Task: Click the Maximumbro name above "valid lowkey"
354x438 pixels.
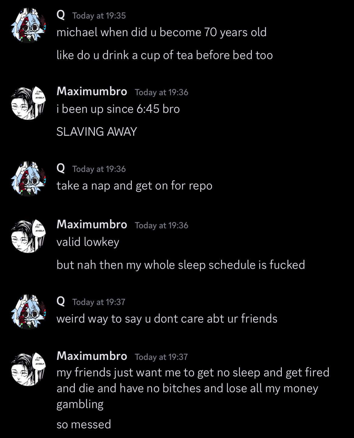Action: tap(92, 224)
